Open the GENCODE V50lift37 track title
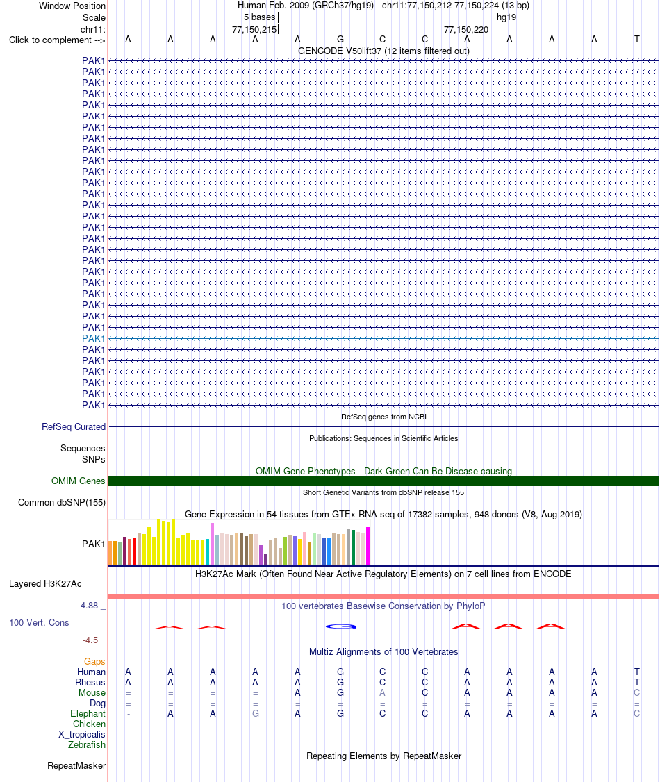 click(383, 51)
